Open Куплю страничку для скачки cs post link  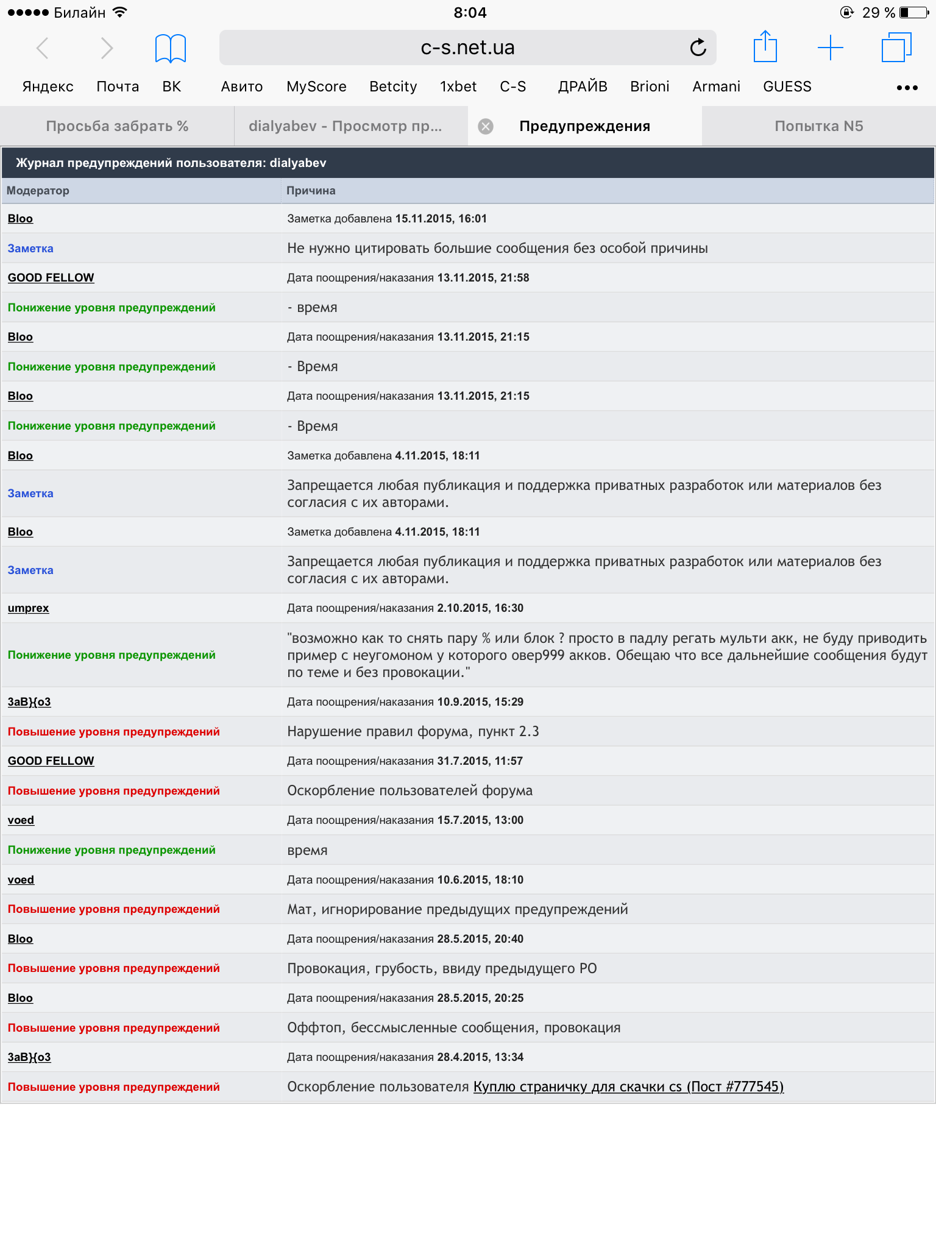[628, 1087]
